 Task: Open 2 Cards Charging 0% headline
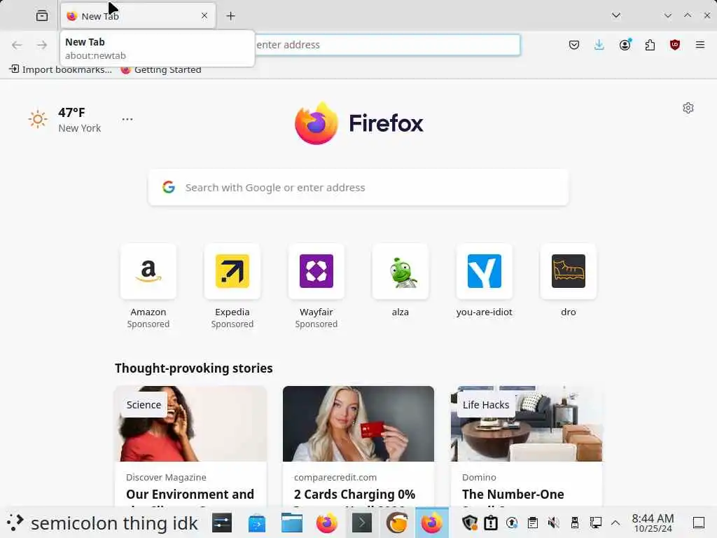(x=354, y=495)
